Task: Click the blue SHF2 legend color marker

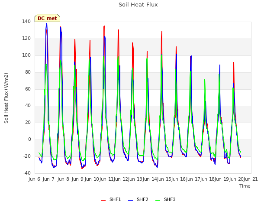Action: [x=130, y=200]
